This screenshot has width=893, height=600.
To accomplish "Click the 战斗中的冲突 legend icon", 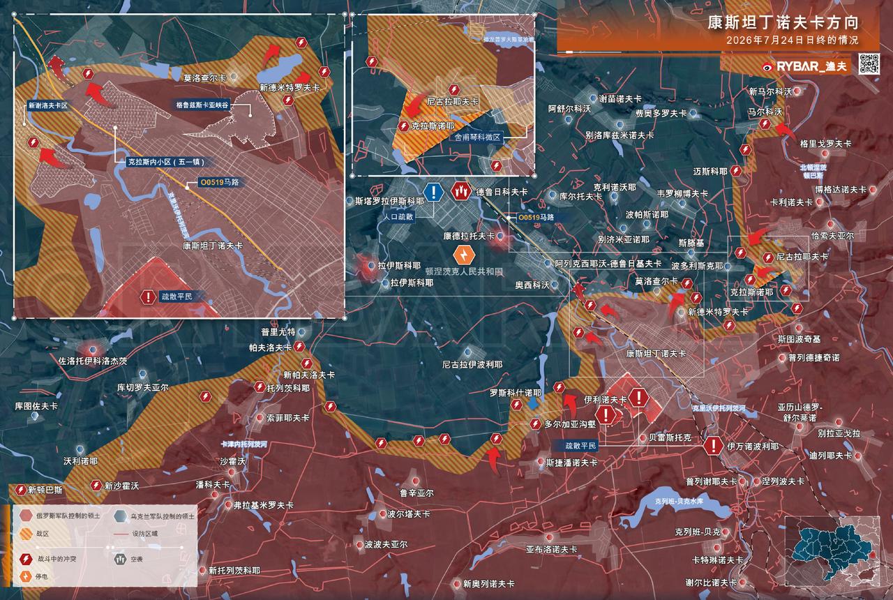I will pos(26,560).
